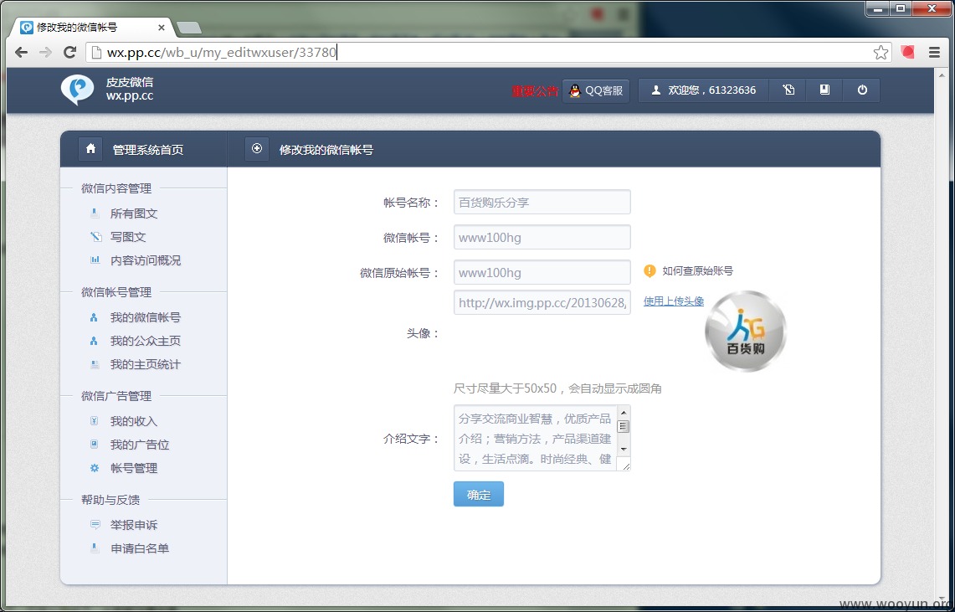This screenshot has height=612, width=955.
Task: Click the 重要公告 link
Action: tap(535, 91)
